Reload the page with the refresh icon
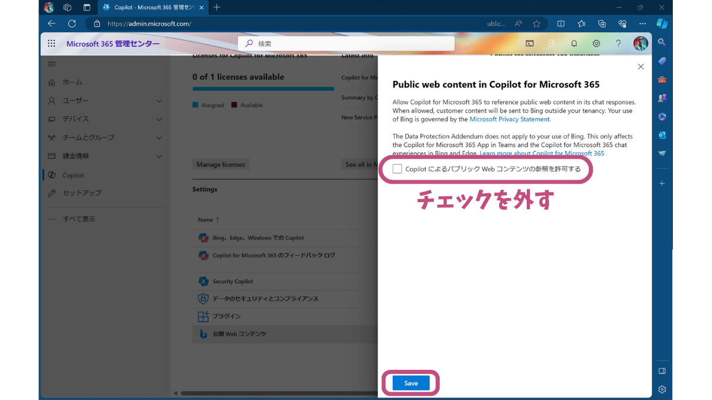Screen dimensions: 712x400 (x=72, y=24)
